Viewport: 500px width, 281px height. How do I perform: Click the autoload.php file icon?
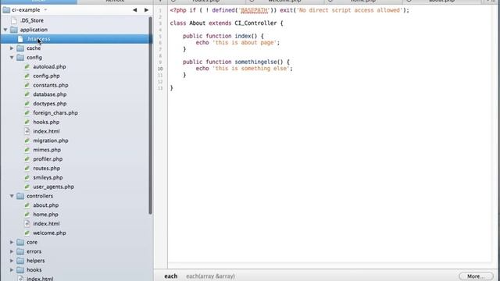coord(27,66)
